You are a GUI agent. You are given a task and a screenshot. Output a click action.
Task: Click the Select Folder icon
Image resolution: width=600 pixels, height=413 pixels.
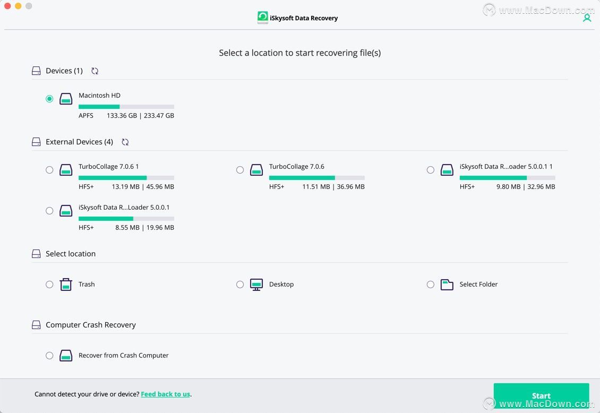(447, 285)
